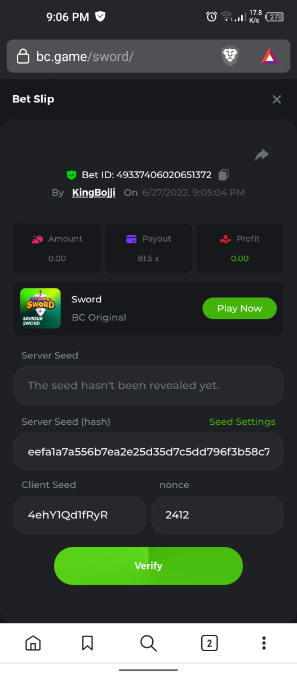Select the Server Seed hash field

click(x=148, y=452)
